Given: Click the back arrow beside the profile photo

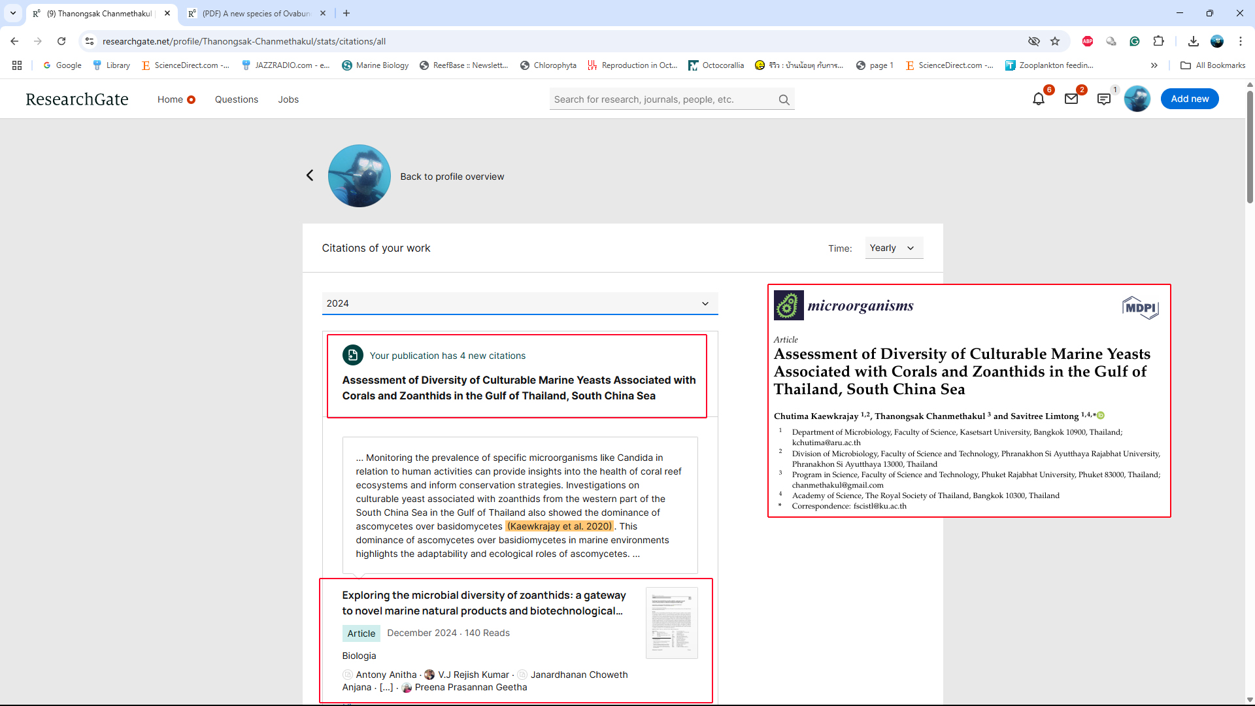Looking at the screenshot, I should click(310, 175).
